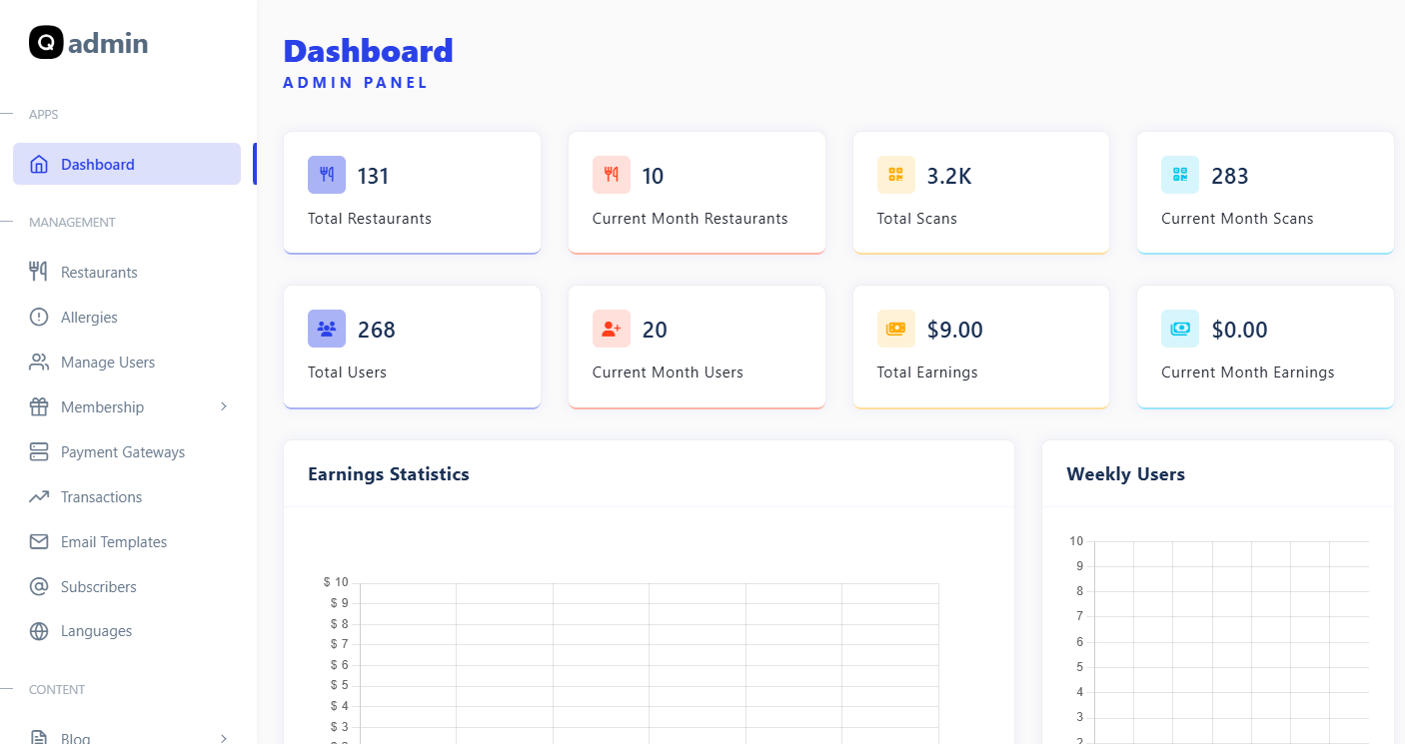Expand the Membership submenu chevron

click(x=224, y=406)
